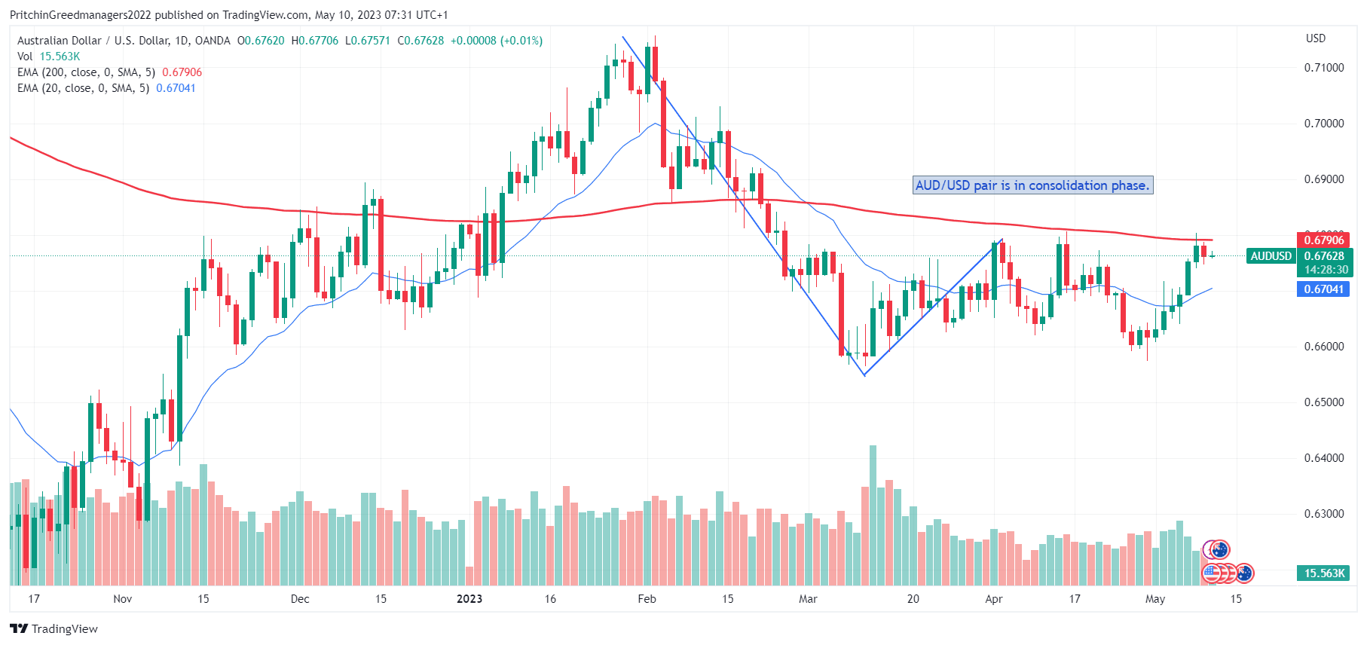Click the 0.63000 price axis label
This screenshot has height=645, width=1367.
(x=1324, y=514)
